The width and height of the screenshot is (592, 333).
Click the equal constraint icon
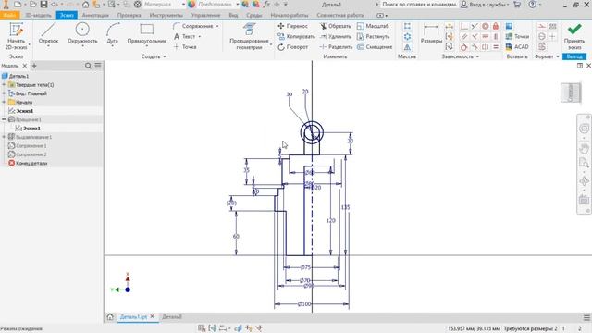(496, 47)
